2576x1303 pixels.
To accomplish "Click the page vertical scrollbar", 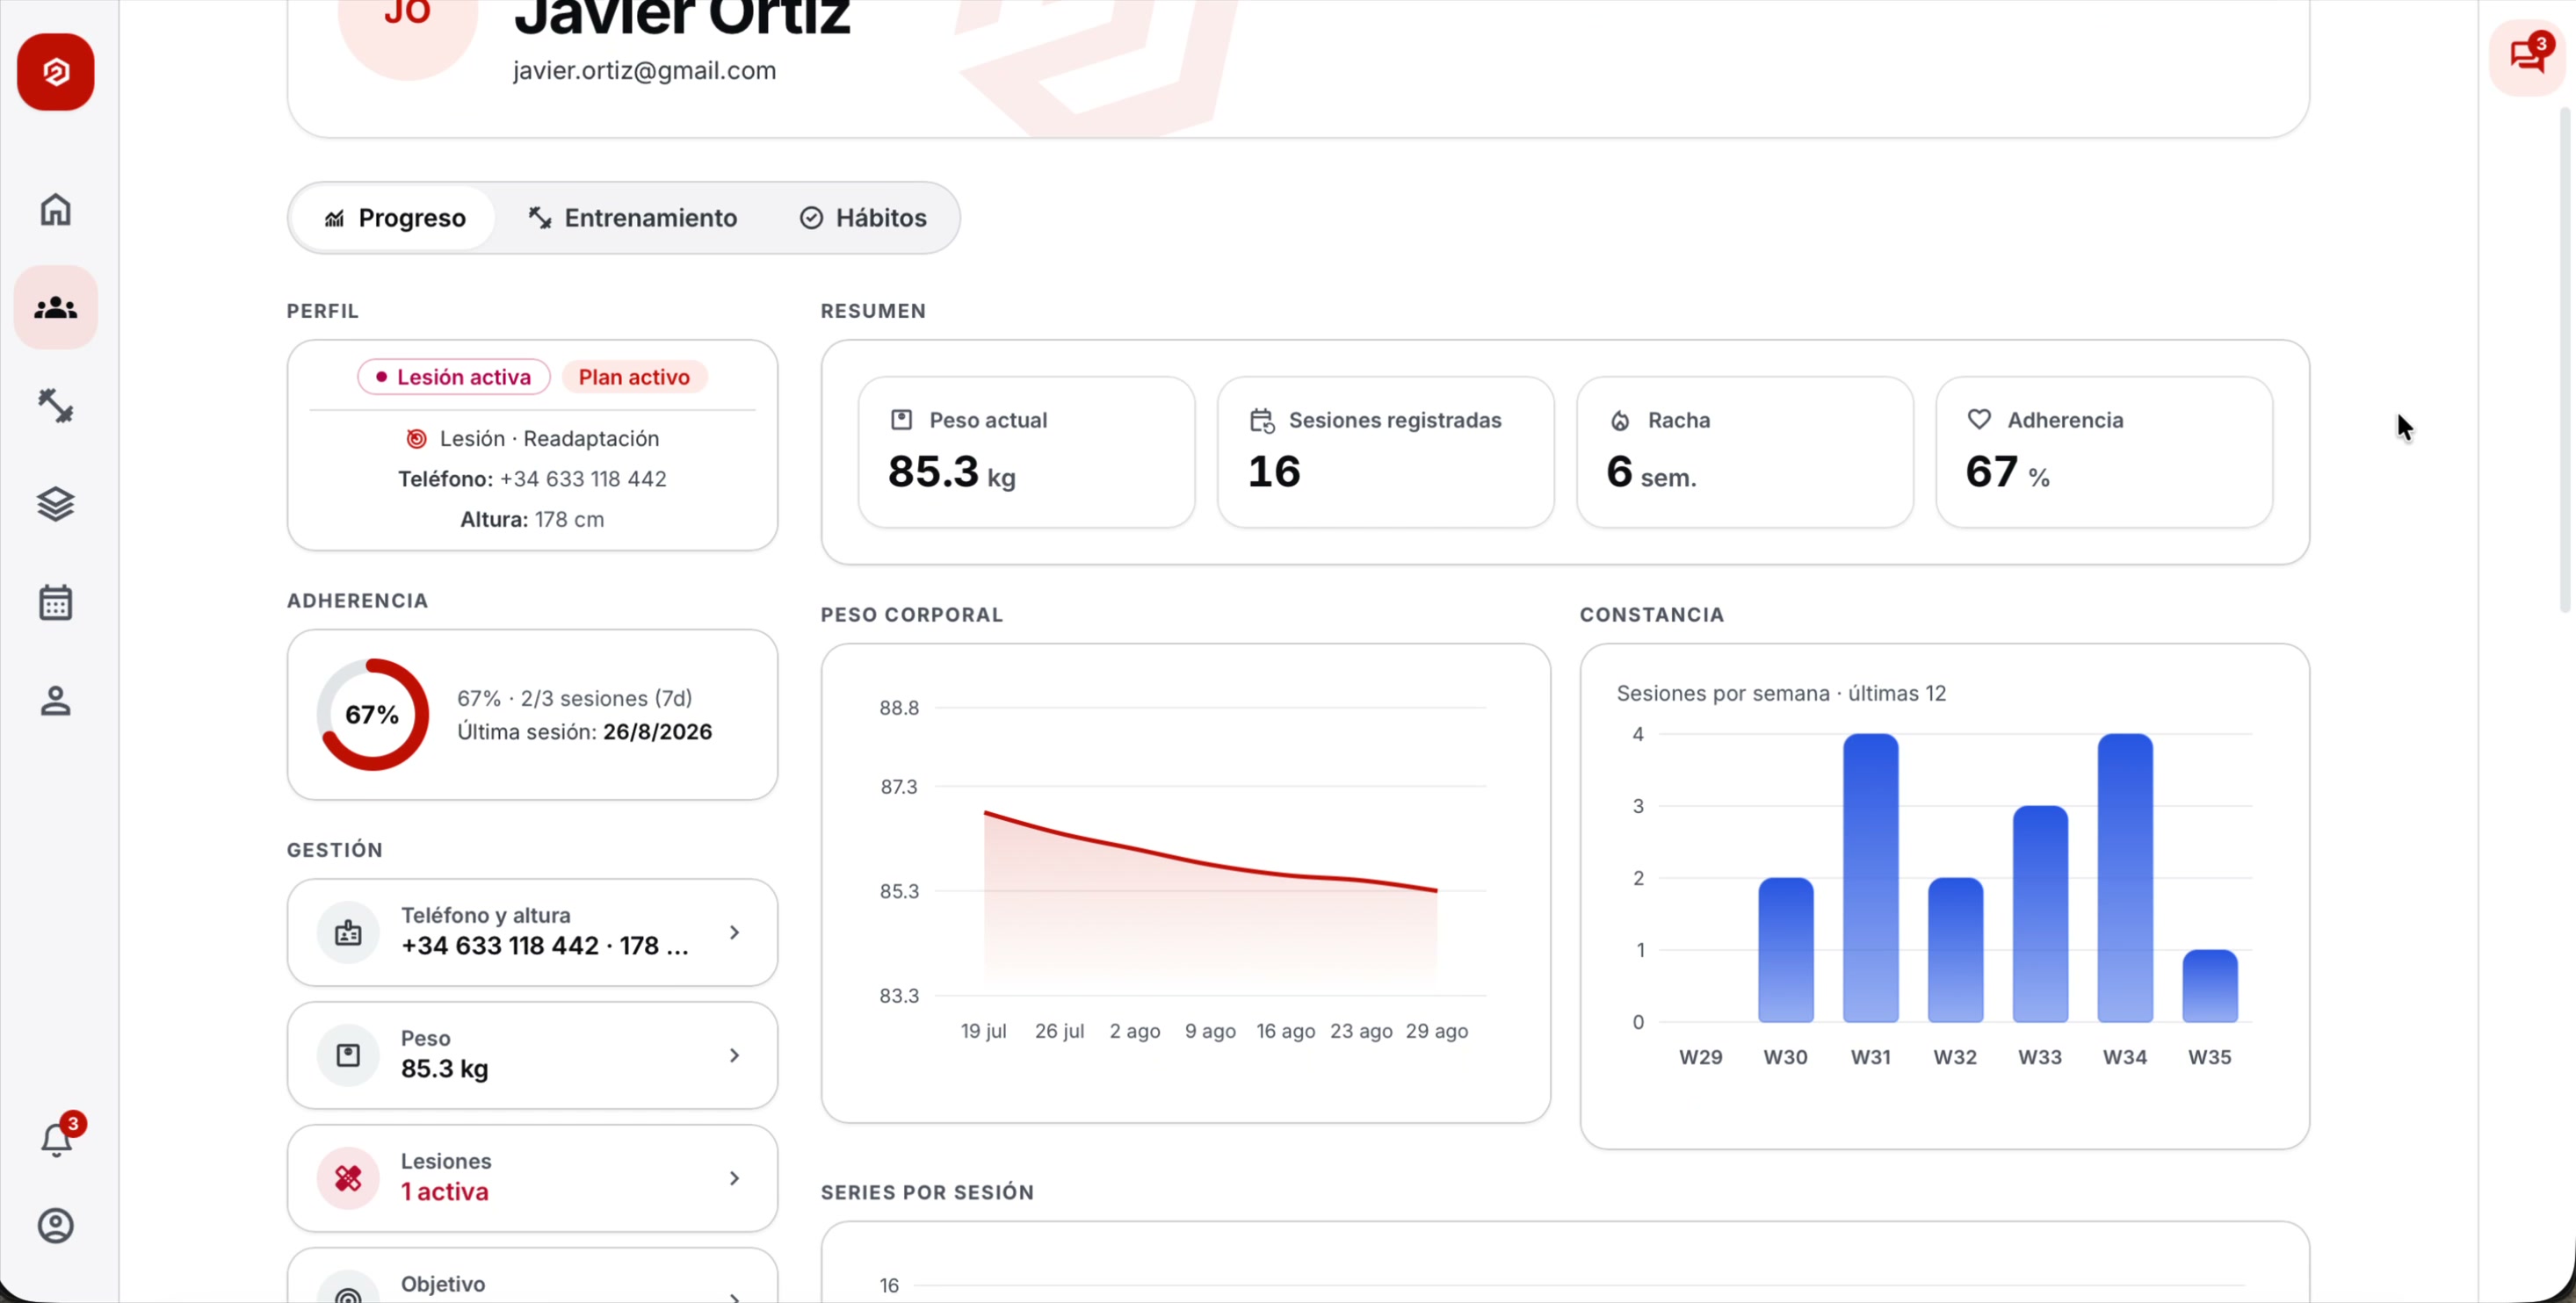I will pyautogui.click(x=2566, y=360).
